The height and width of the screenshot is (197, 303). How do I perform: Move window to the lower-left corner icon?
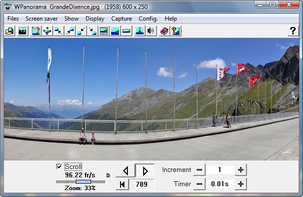click(x=81, y=31)
